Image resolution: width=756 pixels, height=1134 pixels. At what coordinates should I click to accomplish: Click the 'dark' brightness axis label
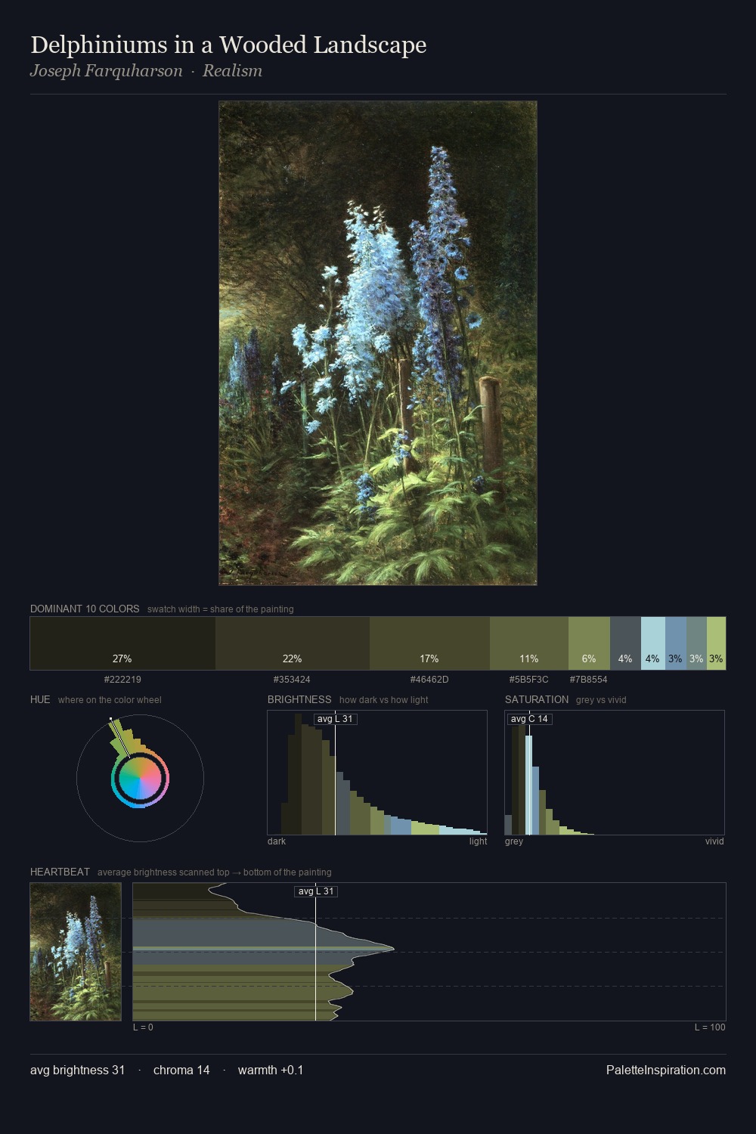click(277, 841)
